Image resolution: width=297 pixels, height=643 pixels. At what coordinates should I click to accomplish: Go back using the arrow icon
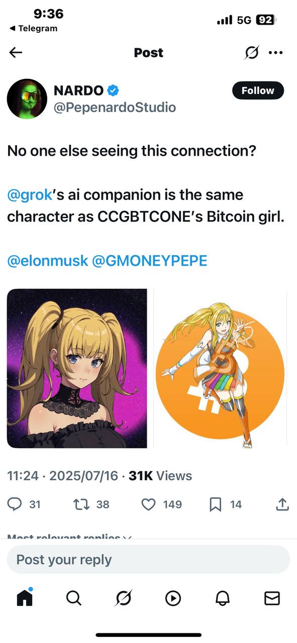16,52
